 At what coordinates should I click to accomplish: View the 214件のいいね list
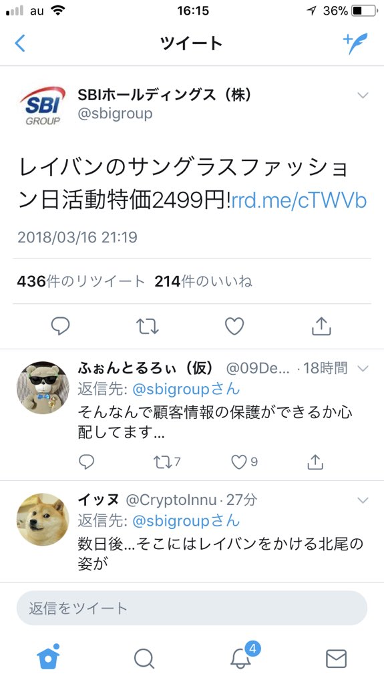click(x=203, y=281)
